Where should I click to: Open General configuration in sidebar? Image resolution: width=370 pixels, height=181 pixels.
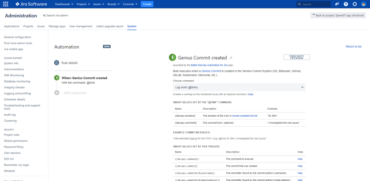pyautogui.click(x=17, y=37)
